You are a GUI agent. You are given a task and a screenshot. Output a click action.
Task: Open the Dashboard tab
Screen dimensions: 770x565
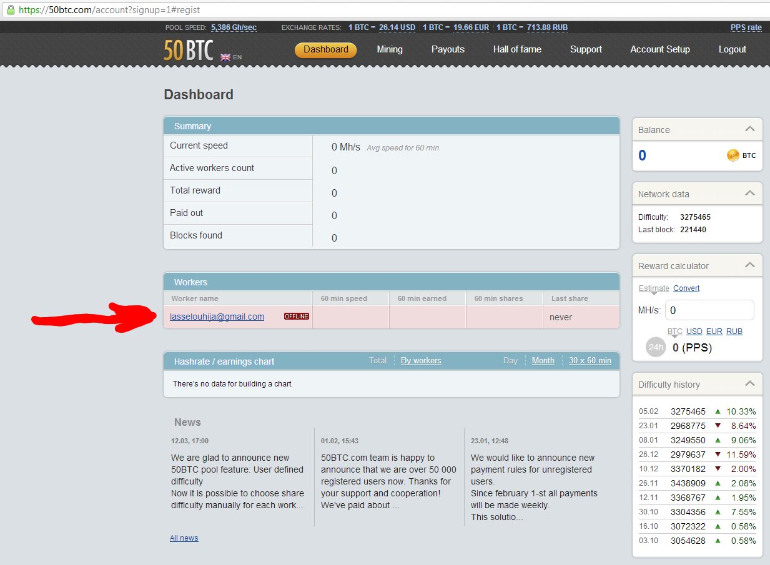click(325, 49)
